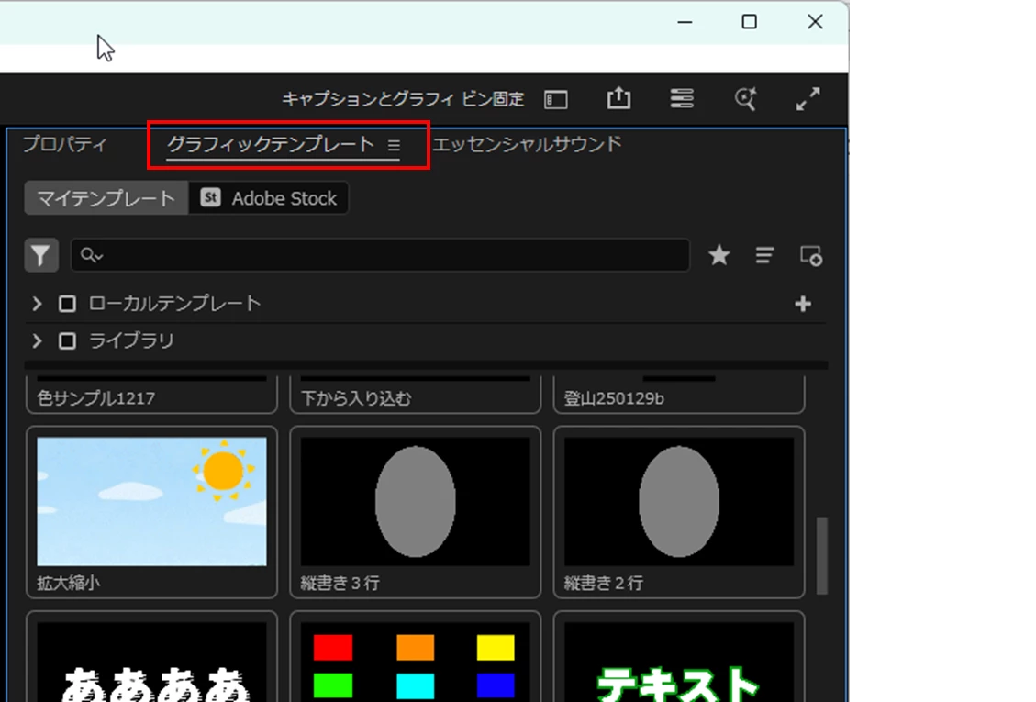Click the 拡大縮小 label

click(x=69, y=583)
